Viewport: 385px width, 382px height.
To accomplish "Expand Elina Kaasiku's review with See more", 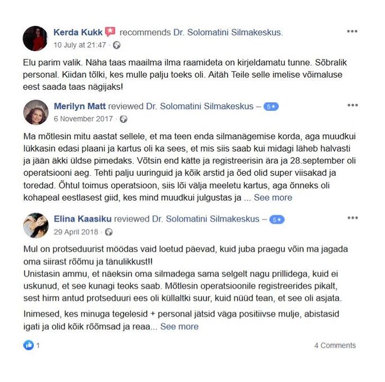I will (179, 326).
